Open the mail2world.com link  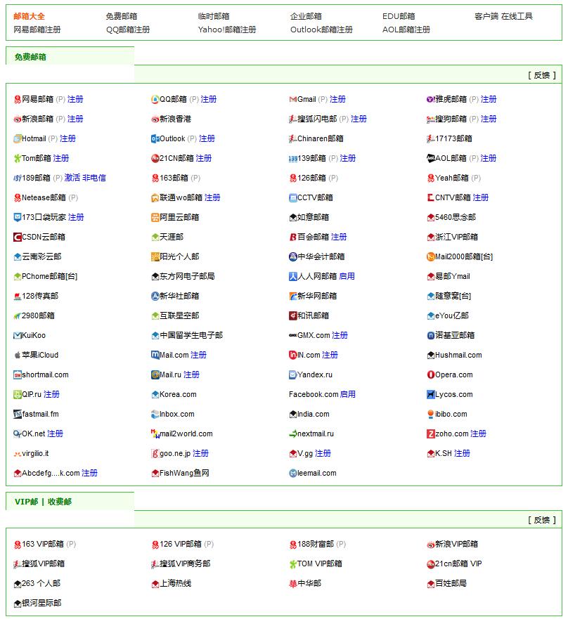click(186, 434)
